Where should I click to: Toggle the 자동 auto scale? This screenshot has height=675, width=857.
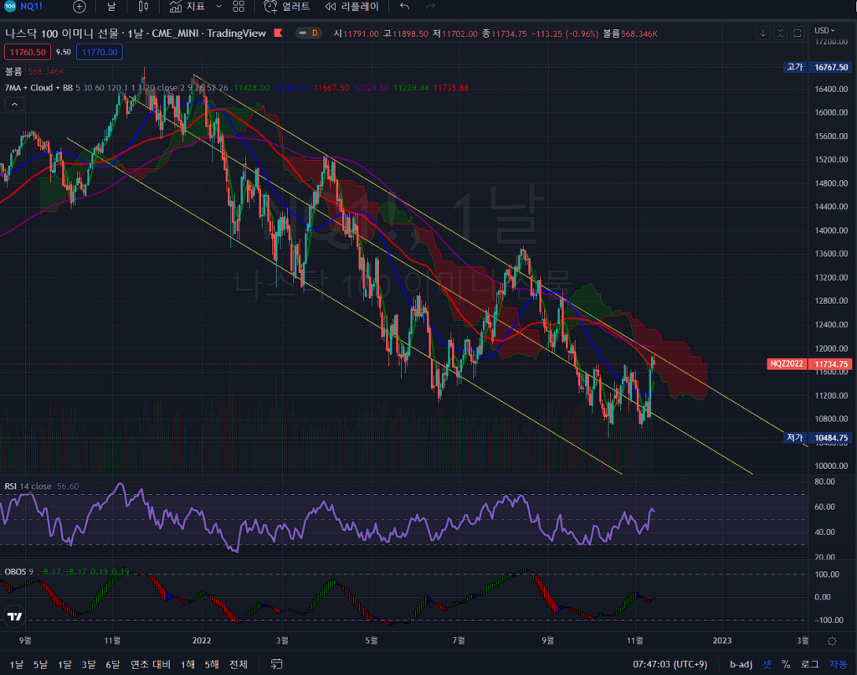pyautogui.click(x=838, y=664)
